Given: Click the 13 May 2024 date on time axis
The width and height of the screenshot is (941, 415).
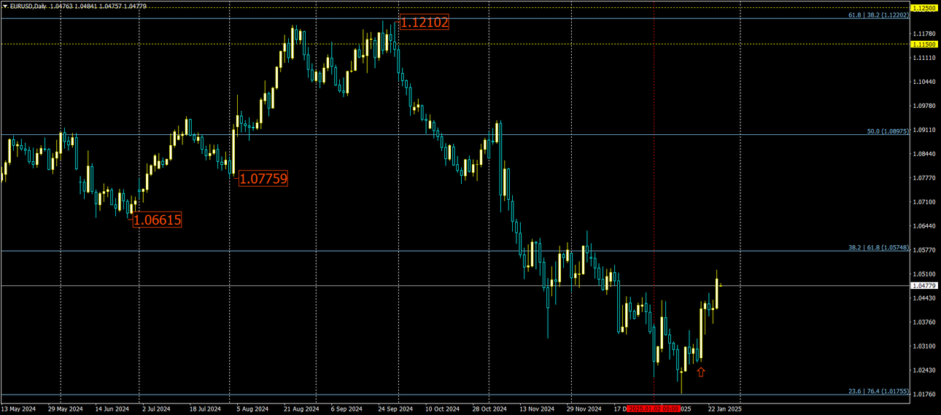Looking at the screenshot, I should 18,408.
